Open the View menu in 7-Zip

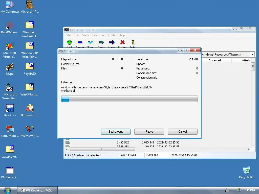coord(85,35)
